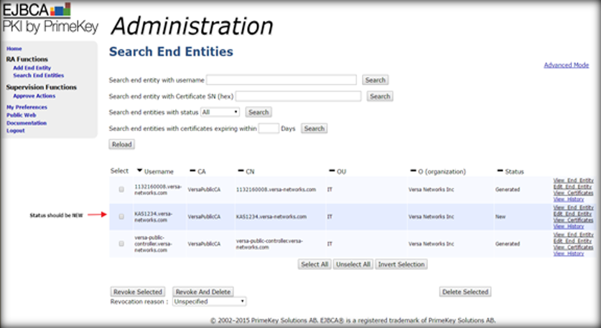Open Search End Entities in sidebar
Viewport: 601px width, 328px height.
pyautogui.click(x=38, y=76)
